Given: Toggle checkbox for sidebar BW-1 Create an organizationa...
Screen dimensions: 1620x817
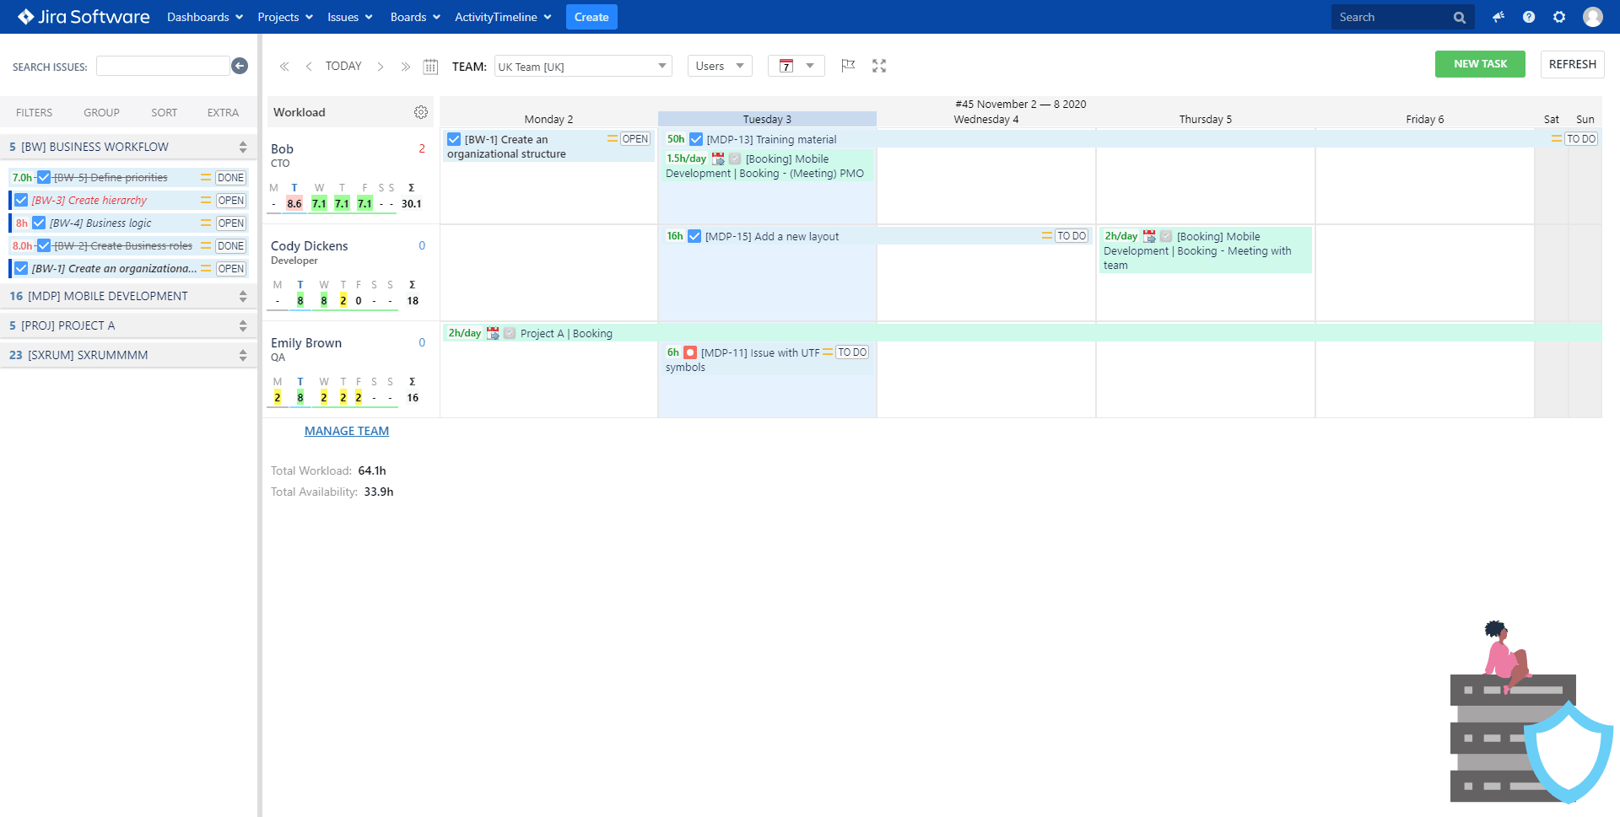Looking at the screenshot, I should coord(22,268).
